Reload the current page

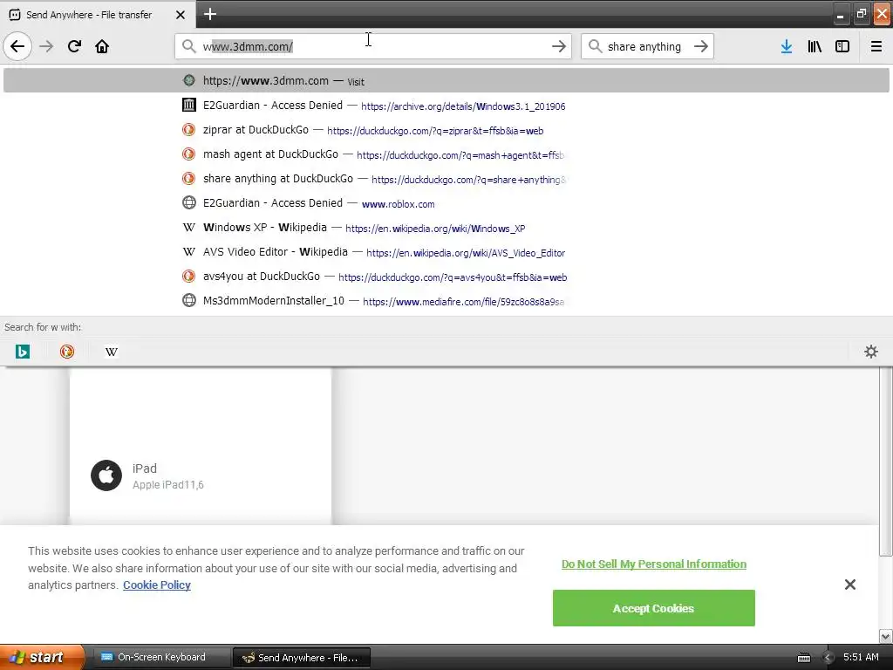click(74, 46)
